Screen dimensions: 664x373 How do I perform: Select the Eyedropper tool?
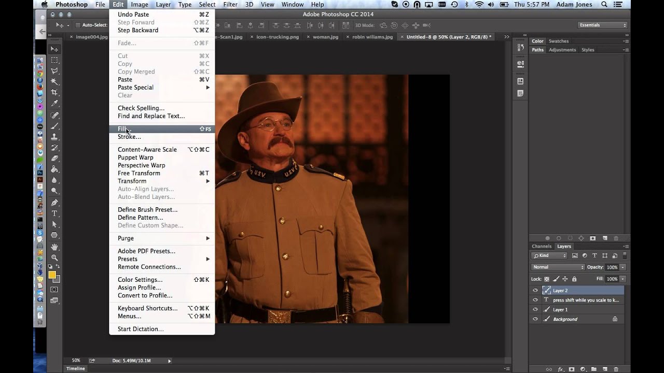click(x=54, y=104)
